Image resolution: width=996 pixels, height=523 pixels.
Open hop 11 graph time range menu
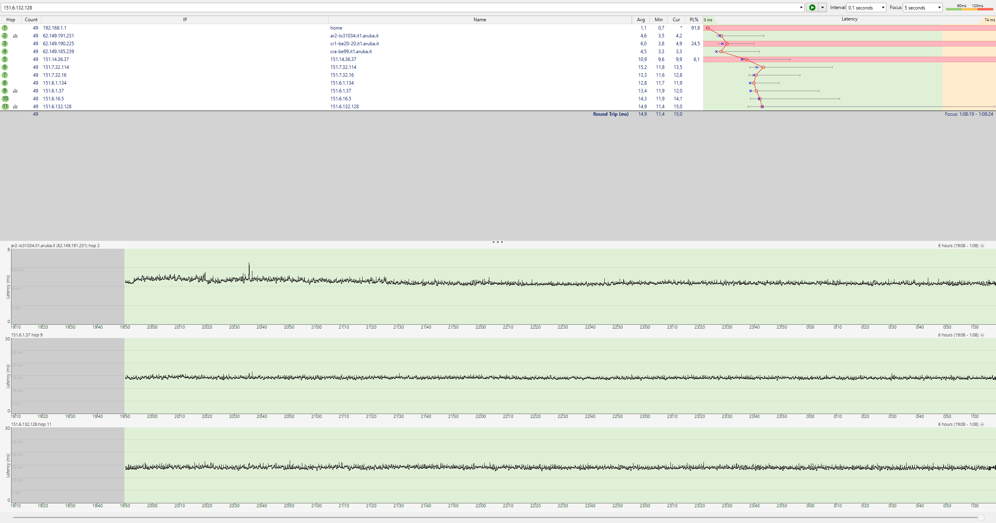click(x=982, y=425)
